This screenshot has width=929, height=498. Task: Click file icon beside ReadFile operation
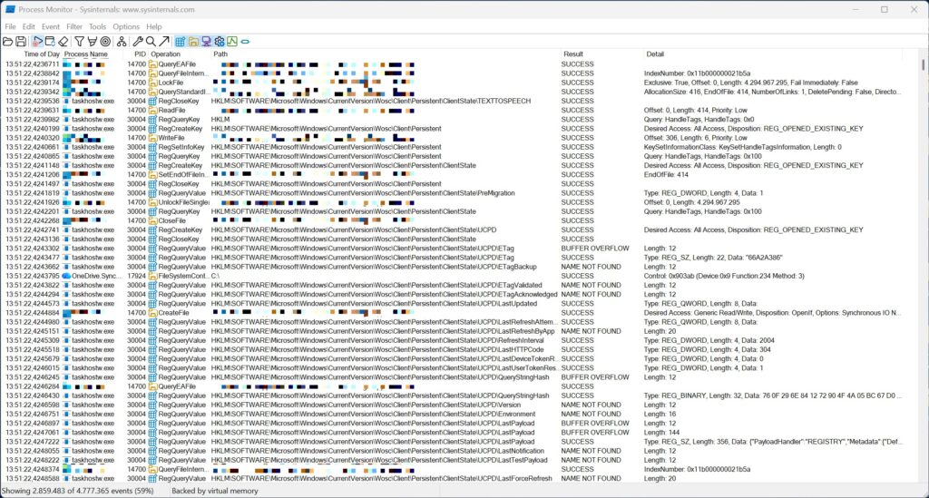point(152,110)
